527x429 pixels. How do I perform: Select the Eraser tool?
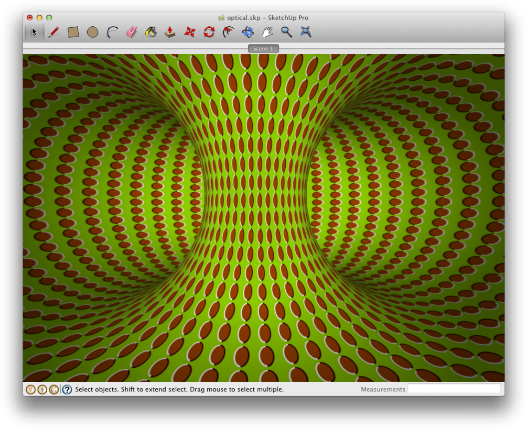pos(132,31)
